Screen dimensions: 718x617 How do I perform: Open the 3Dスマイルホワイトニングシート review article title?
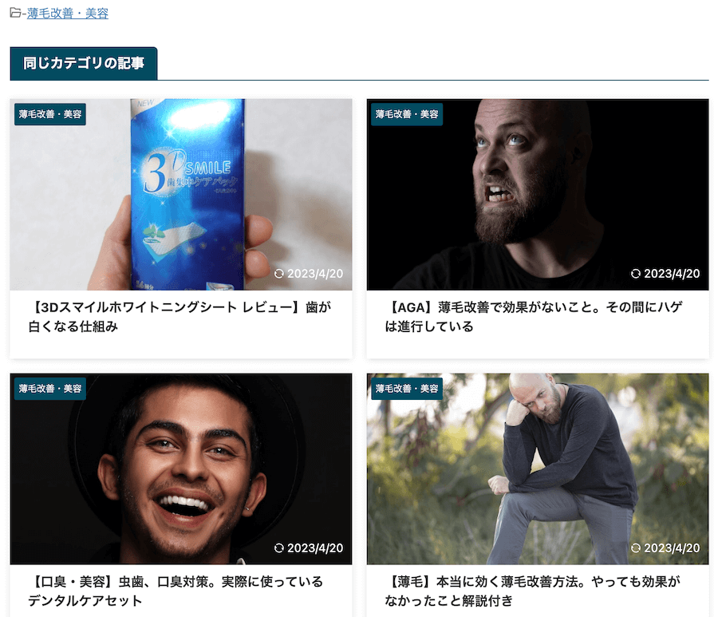pos(180,317)
